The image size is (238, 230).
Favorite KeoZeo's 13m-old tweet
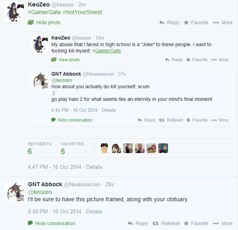[197, 60]
